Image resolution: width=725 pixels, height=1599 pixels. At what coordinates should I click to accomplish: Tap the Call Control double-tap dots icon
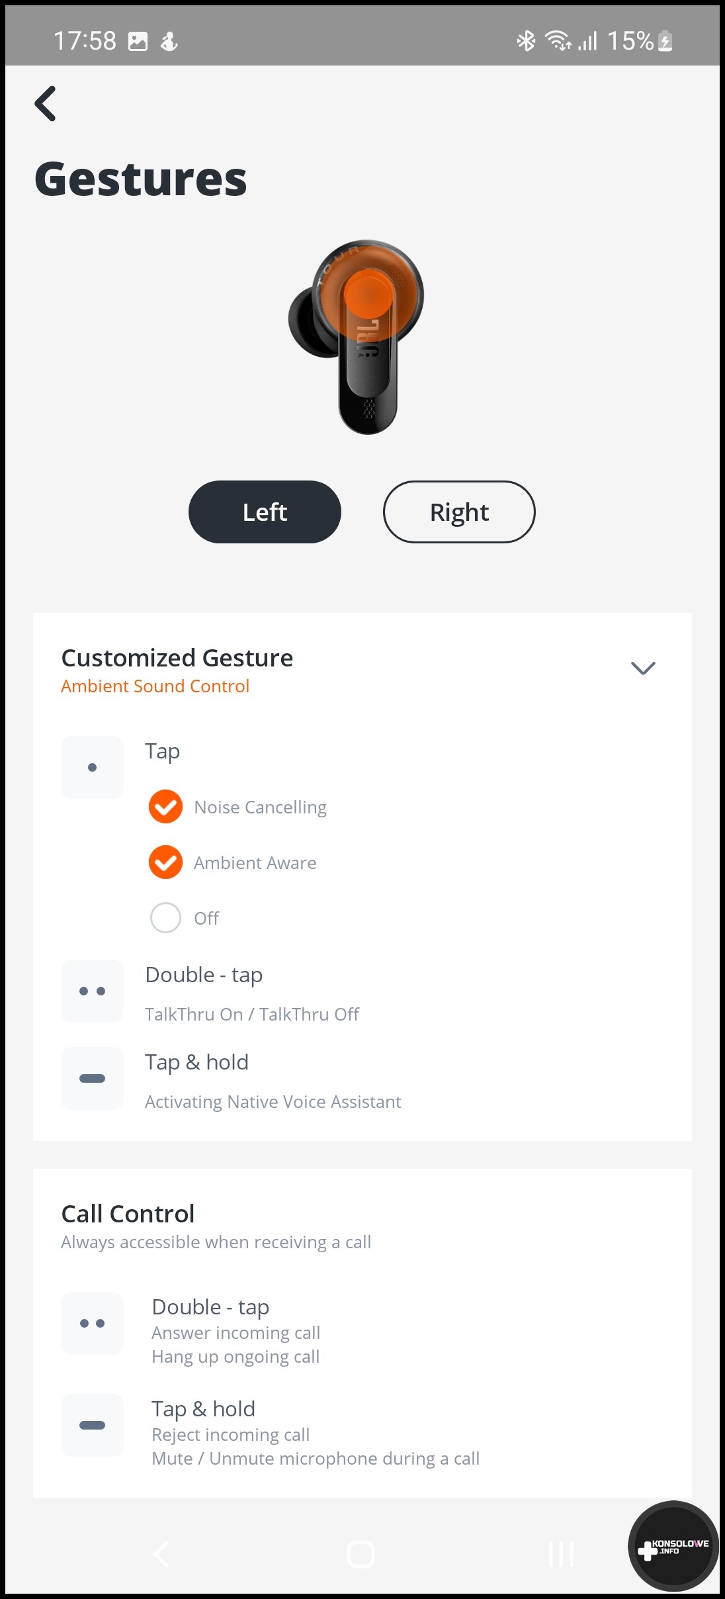click(92, 1323)
